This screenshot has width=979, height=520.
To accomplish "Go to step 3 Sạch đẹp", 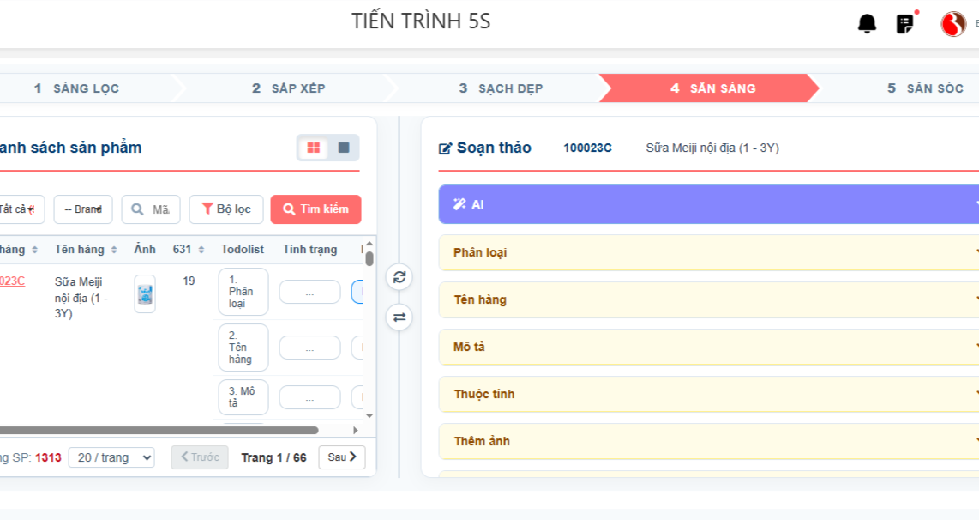I will pos(501,88).
